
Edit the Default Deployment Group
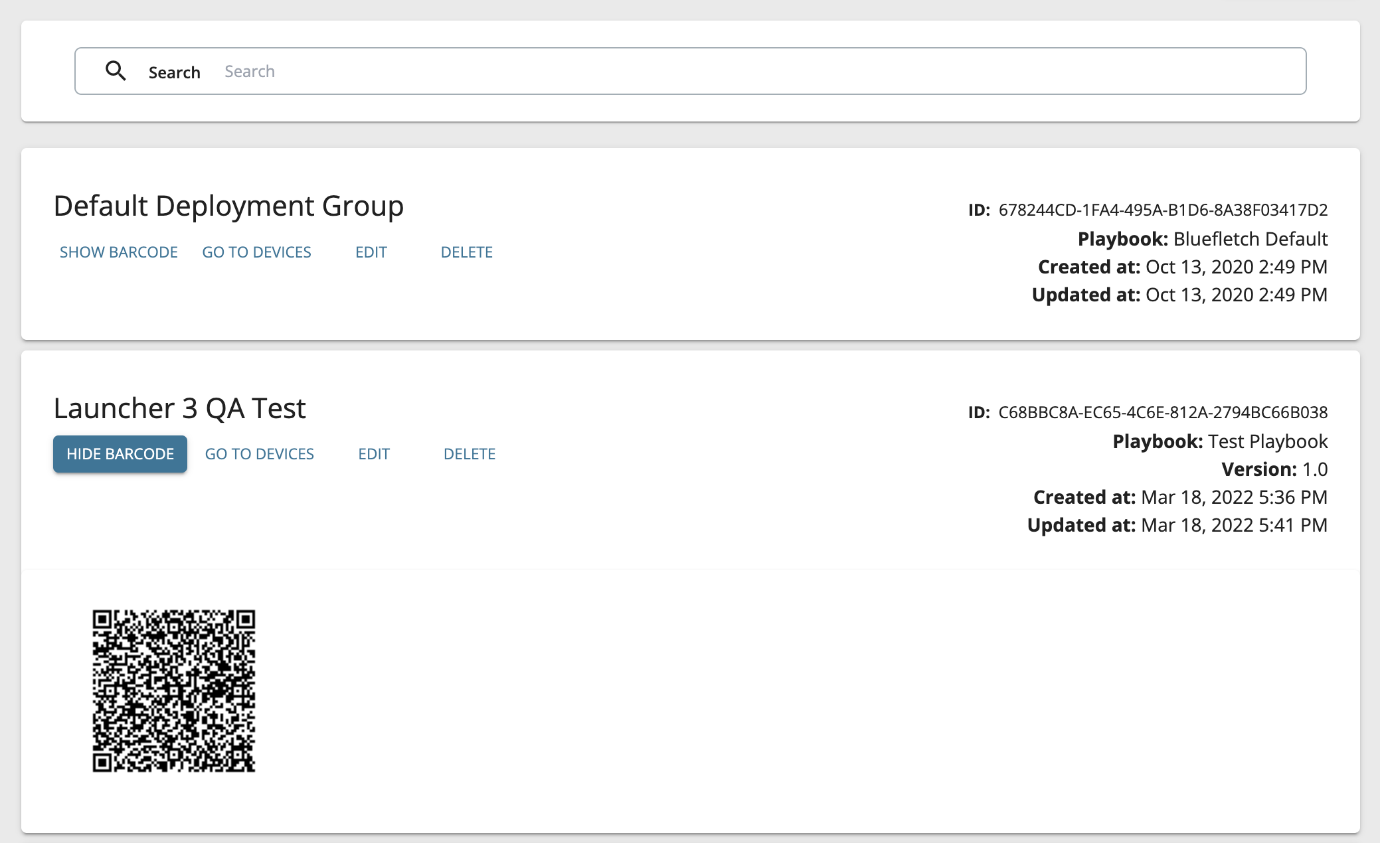pyautogui.click(x=371, y=252)
